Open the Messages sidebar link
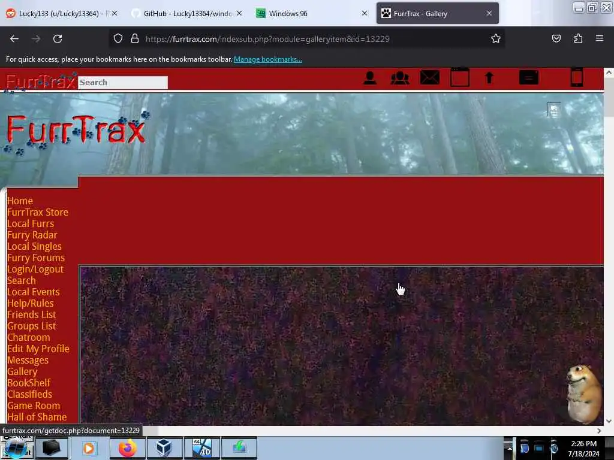 [28, 360]
